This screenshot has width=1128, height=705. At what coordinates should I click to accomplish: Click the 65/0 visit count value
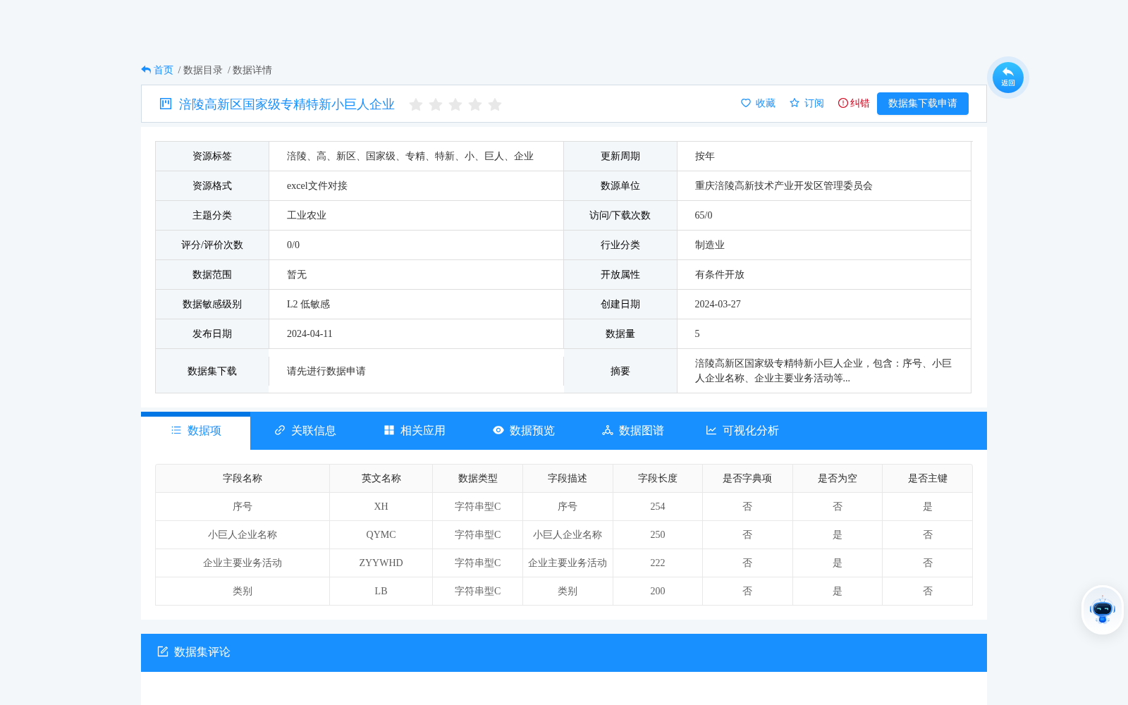704,215
